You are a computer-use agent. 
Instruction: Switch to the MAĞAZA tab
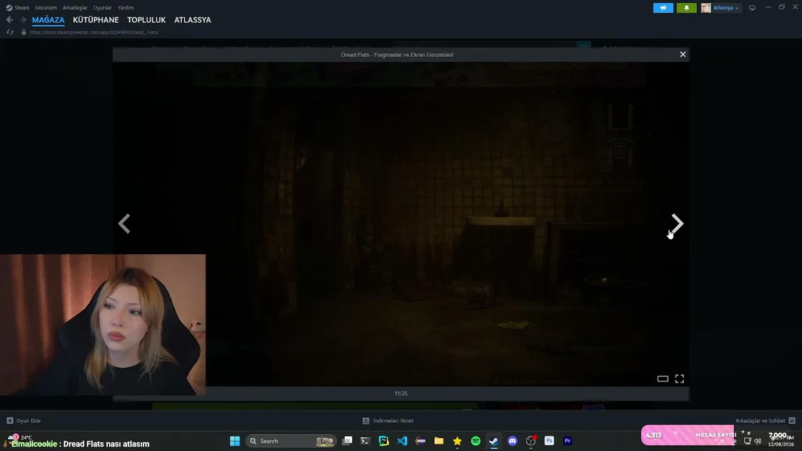pos(48,20)
